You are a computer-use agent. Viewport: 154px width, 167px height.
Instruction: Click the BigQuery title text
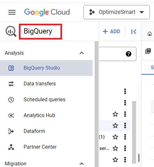[38, 31]
